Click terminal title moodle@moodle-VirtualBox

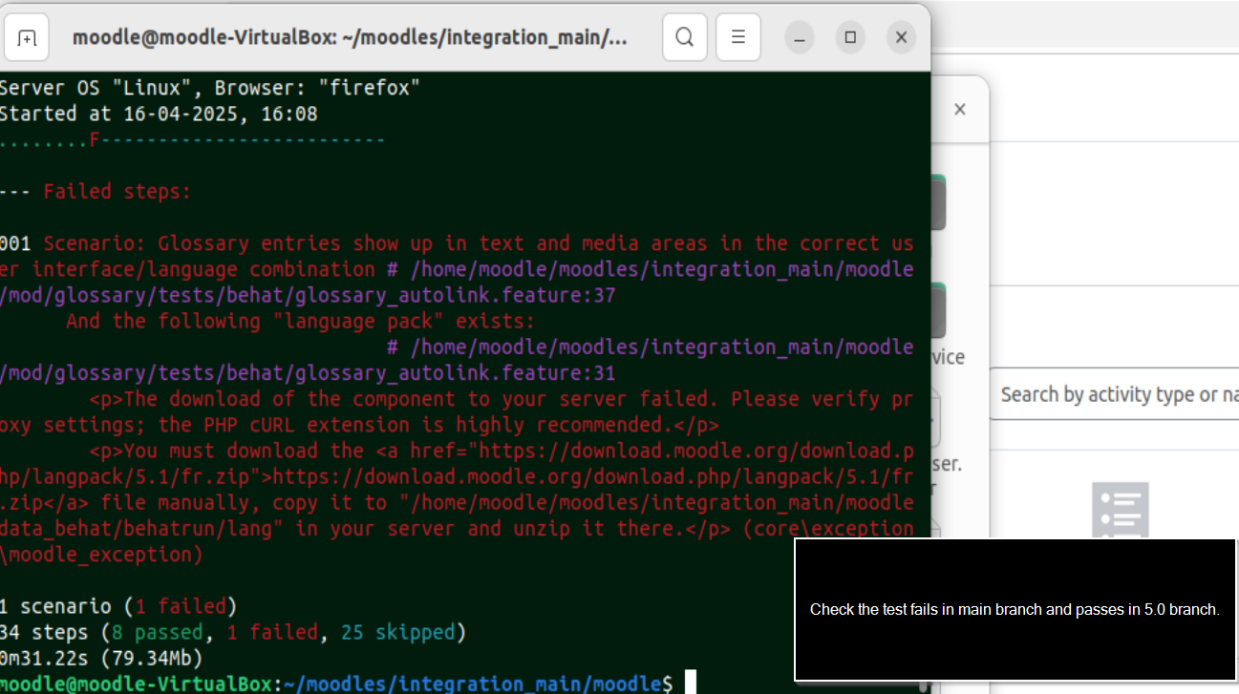351,38
